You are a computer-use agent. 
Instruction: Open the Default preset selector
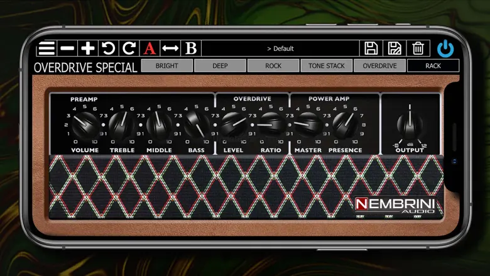tap(280, 48)
